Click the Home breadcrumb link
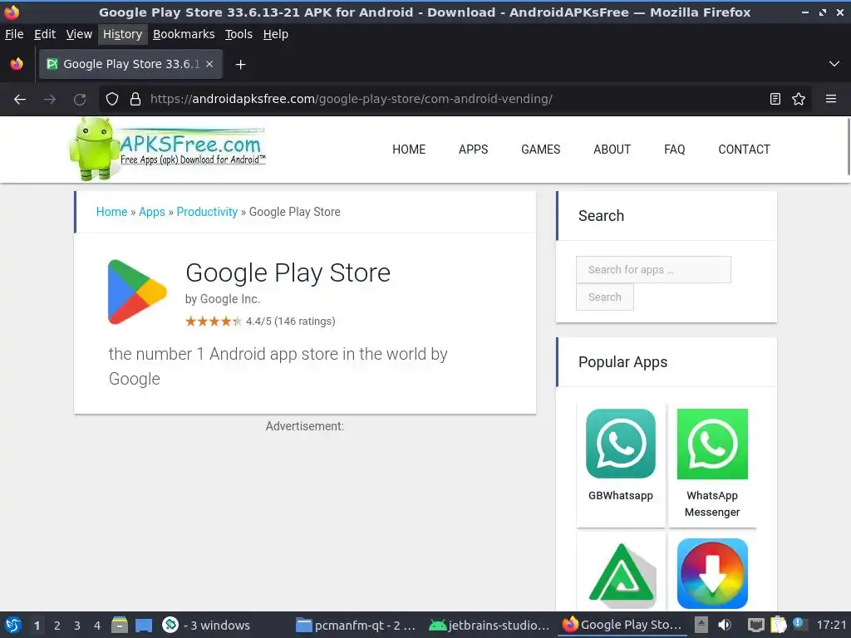 point(112,212)
